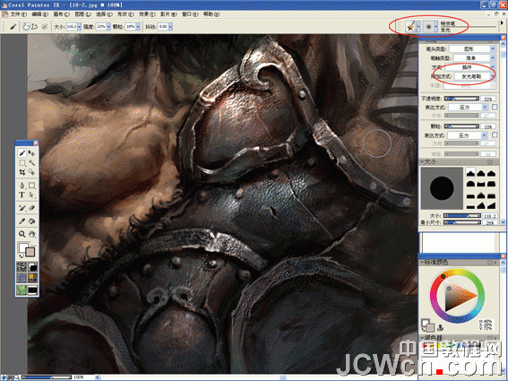Adjust the 不透明度 opacity slider
This screenshot has height=381, width=508.
pyautogui.click(x=461, y=99)
